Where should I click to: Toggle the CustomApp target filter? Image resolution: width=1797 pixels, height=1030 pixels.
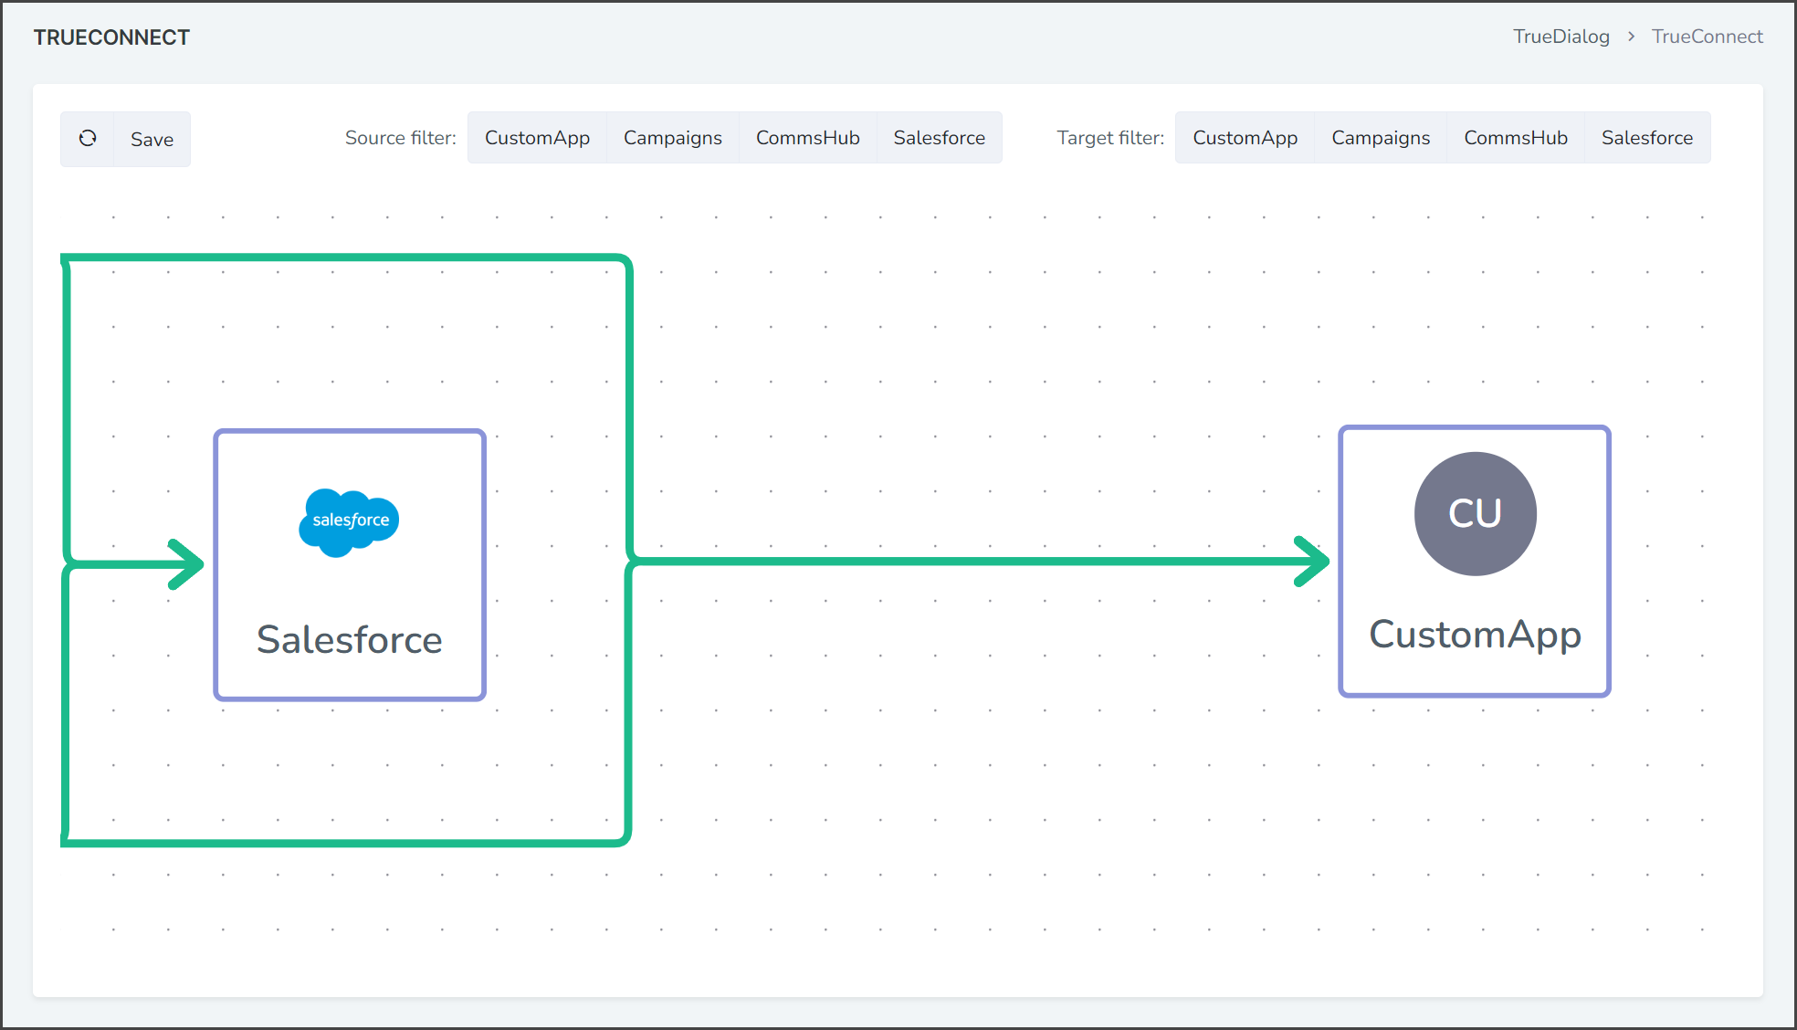1245,138
